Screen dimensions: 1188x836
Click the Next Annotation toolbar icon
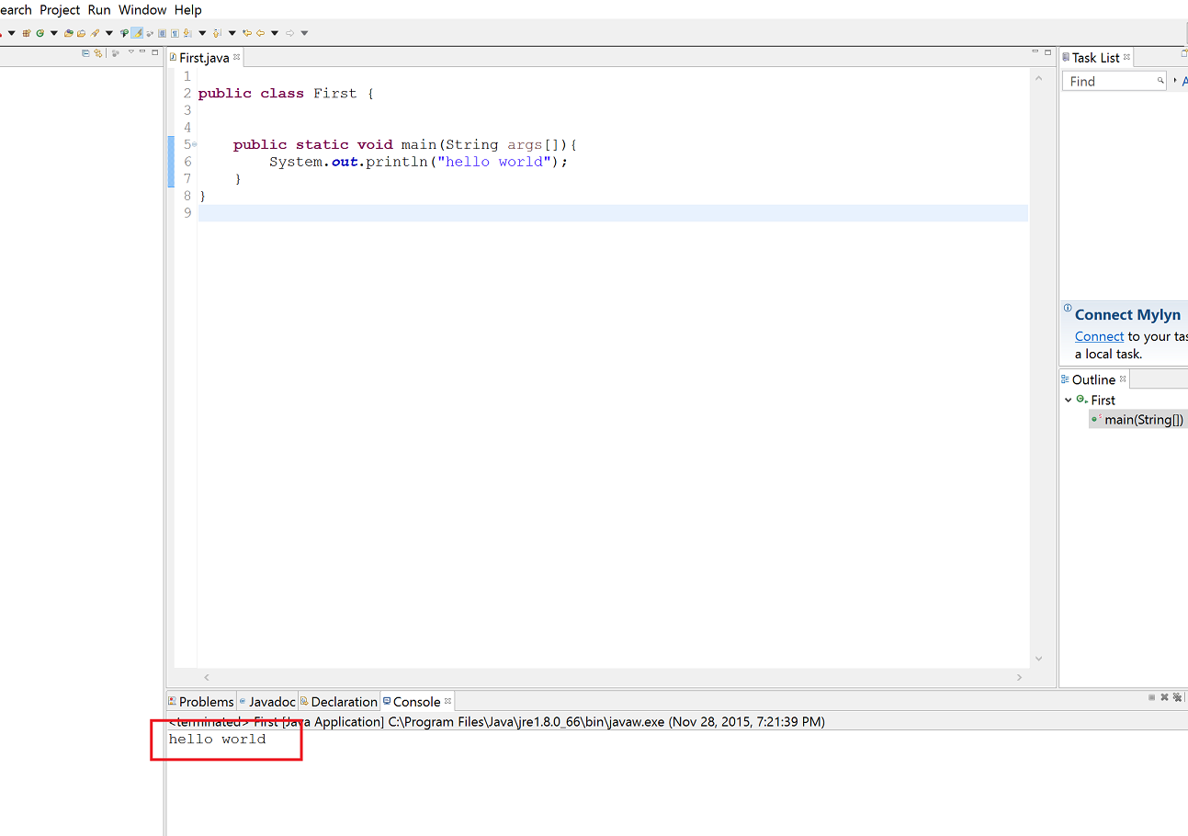(x=187, y=33)
